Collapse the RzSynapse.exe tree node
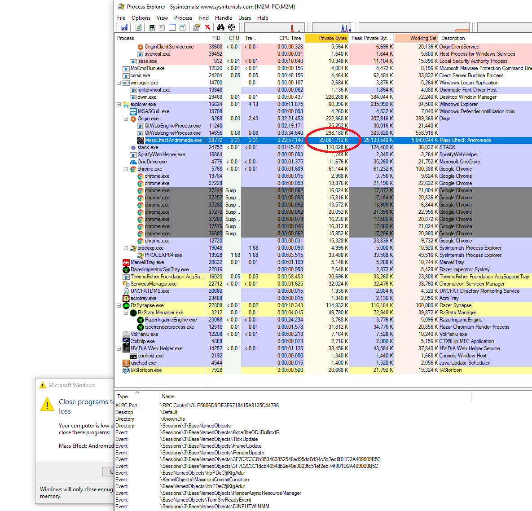 coord(119,305)
